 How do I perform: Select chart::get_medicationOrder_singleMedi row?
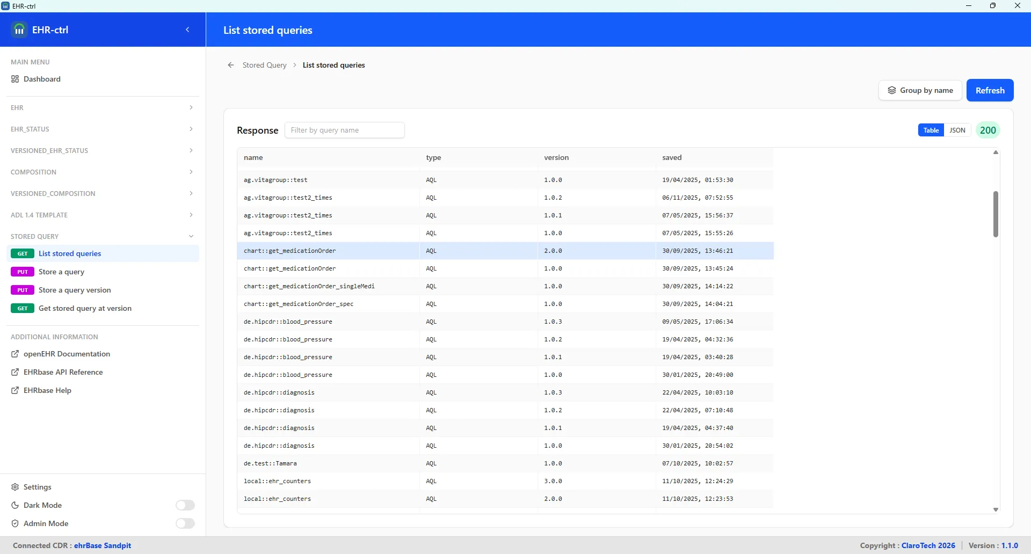[x=505, y=286]
